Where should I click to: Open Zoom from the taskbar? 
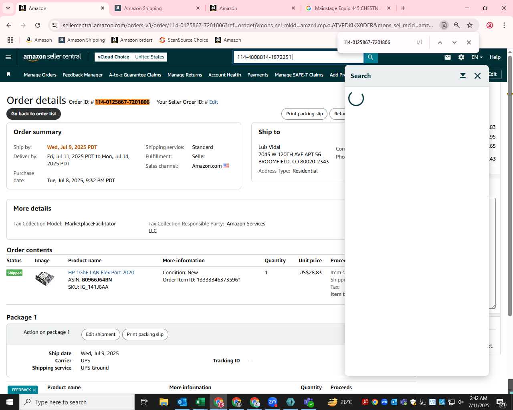(x=273, y=402)
